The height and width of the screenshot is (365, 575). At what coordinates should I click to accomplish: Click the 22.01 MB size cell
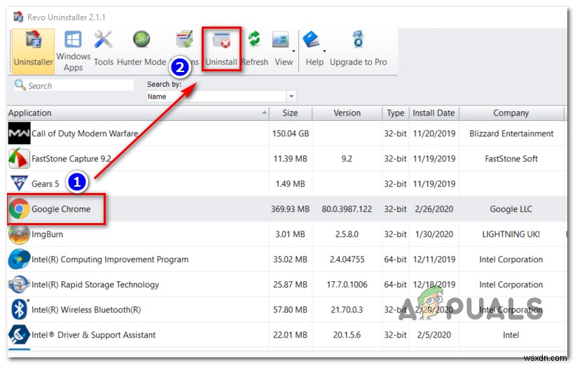(x=290, y=335)
